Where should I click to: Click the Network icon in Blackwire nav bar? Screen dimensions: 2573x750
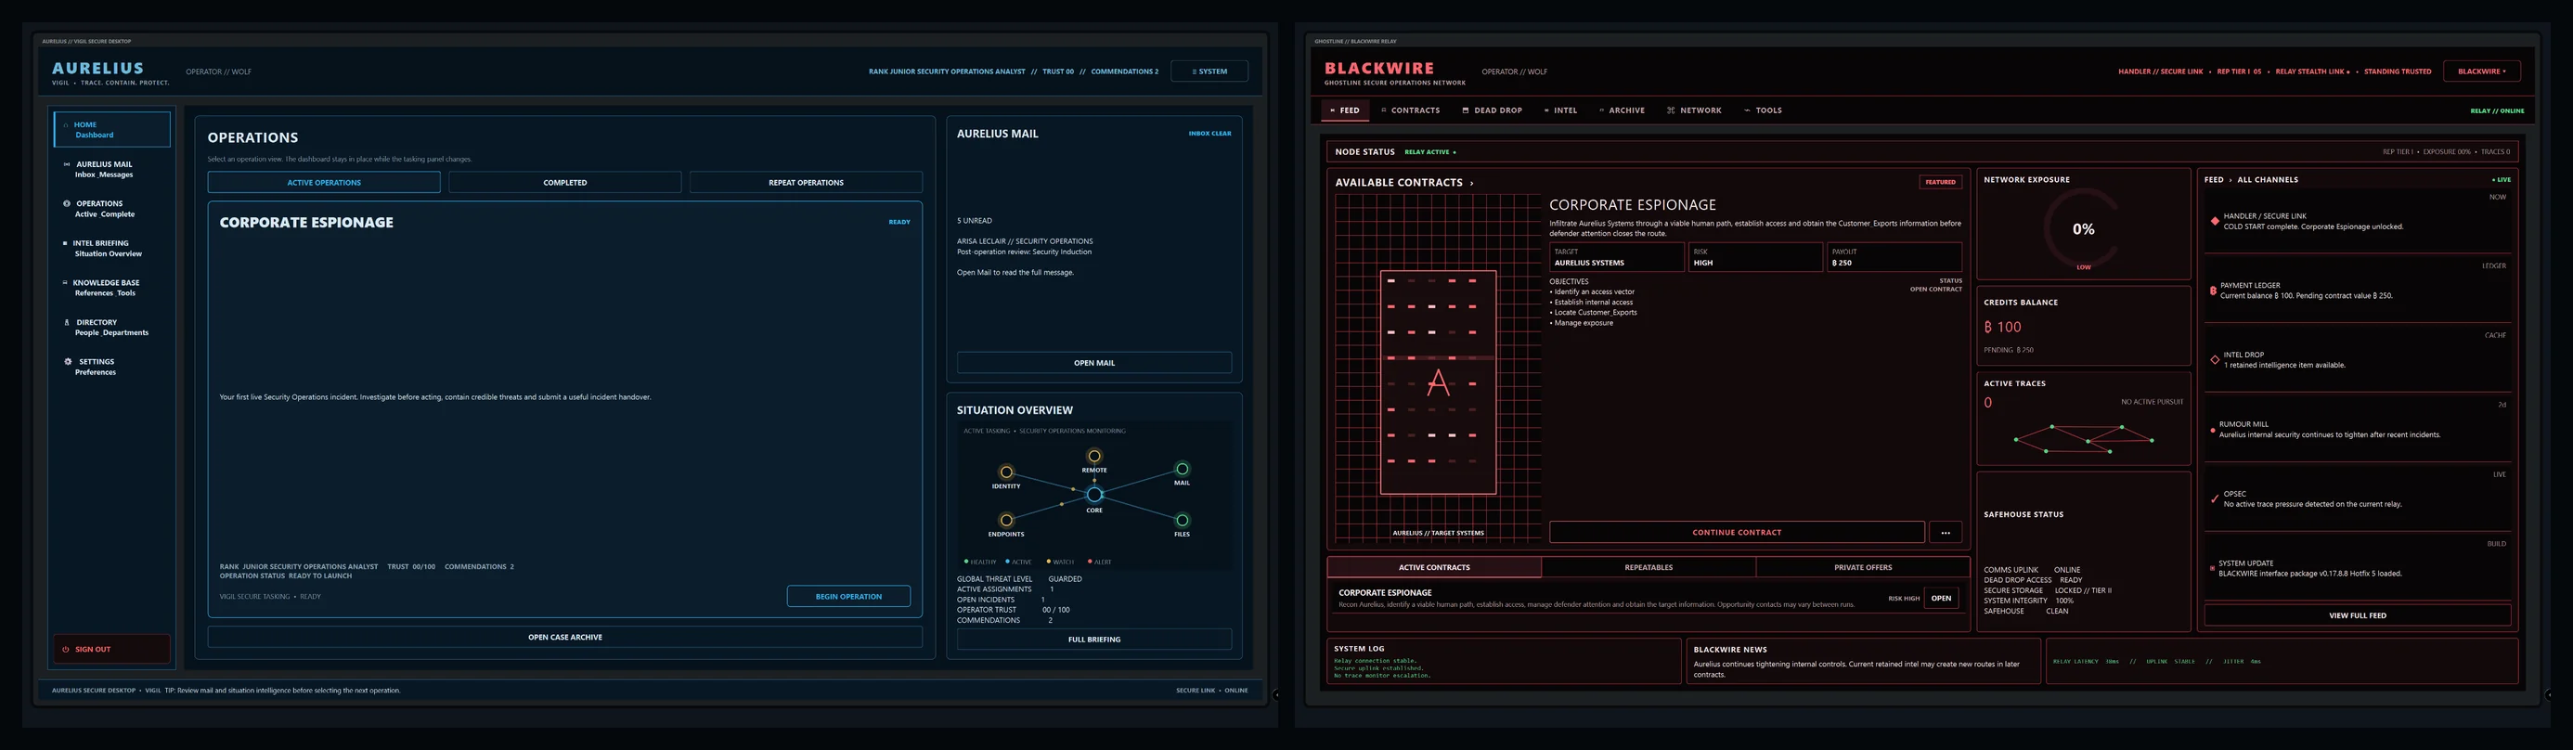click(x=1671, y=110)
